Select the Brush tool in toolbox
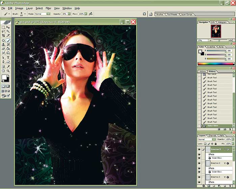The image size is (236, 189). [8, 40]
